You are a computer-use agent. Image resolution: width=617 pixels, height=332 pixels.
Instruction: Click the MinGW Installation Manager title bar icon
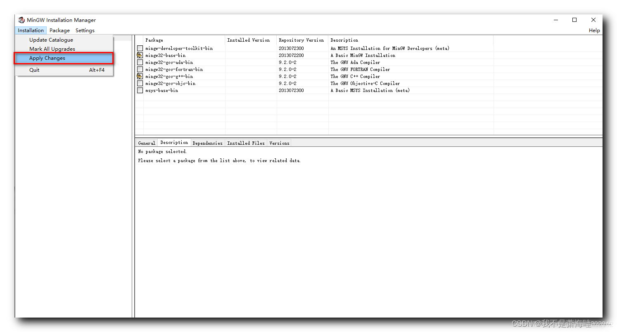tap(21, 20)
